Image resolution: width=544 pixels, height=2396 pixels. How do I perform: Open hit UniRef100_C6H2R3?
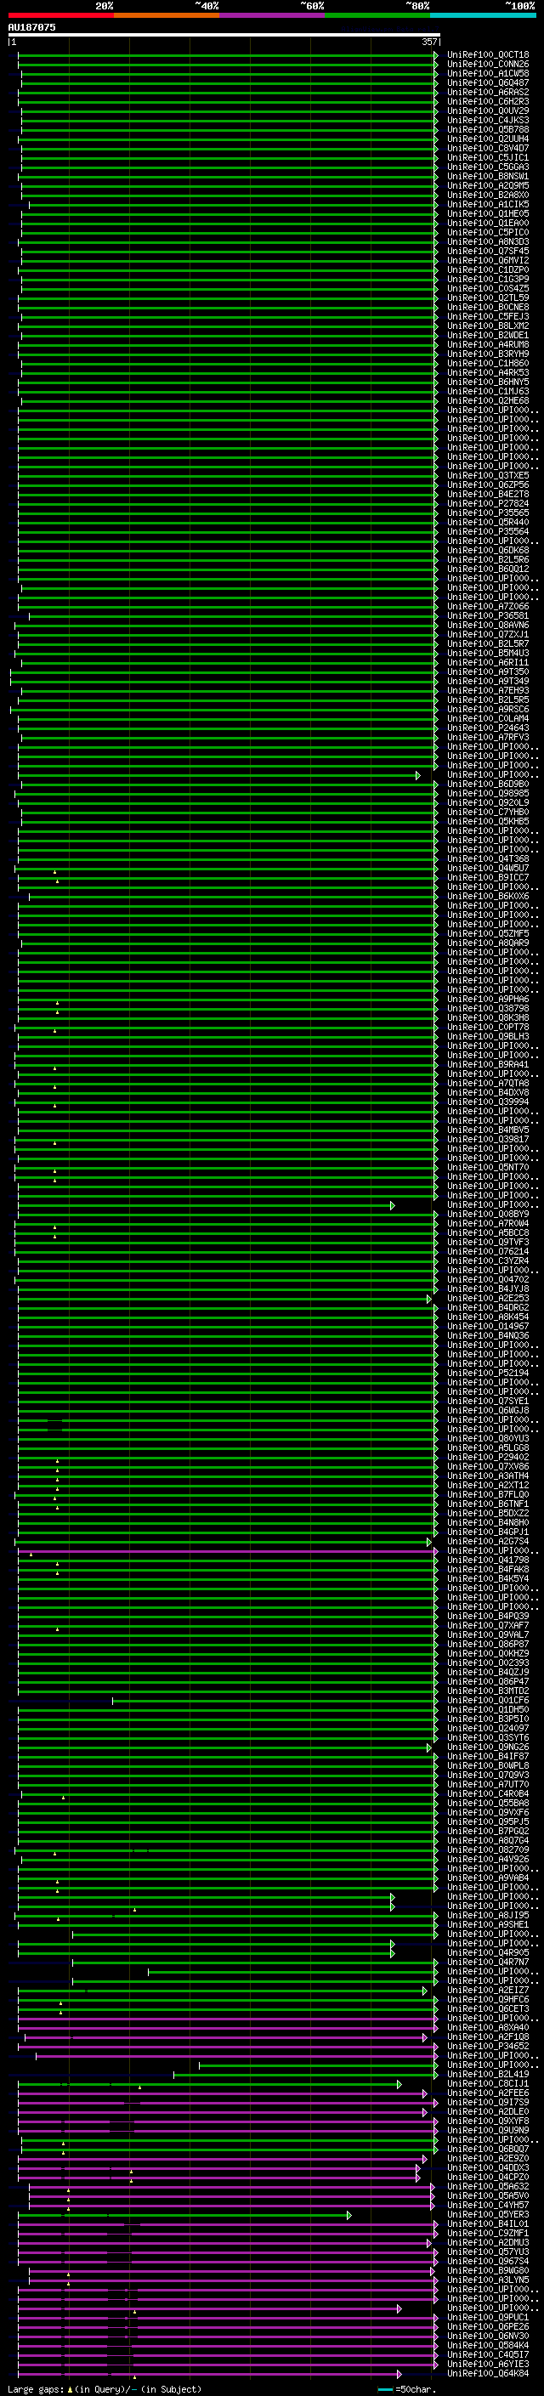tap(488, 101)
